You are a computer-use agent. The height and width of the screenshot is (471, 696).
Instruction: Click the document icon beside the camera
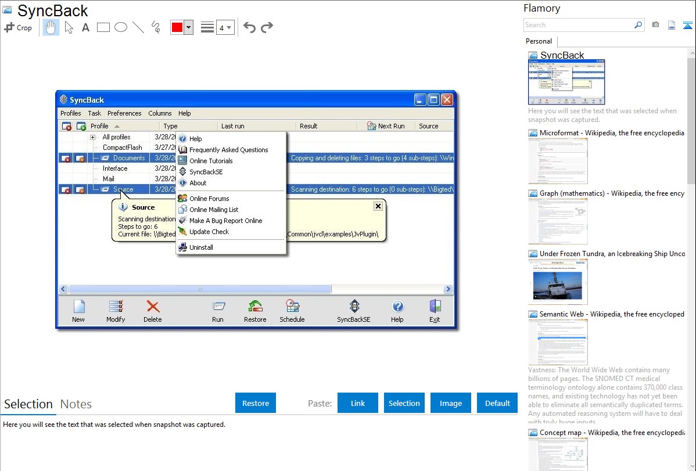click(672, 25)
